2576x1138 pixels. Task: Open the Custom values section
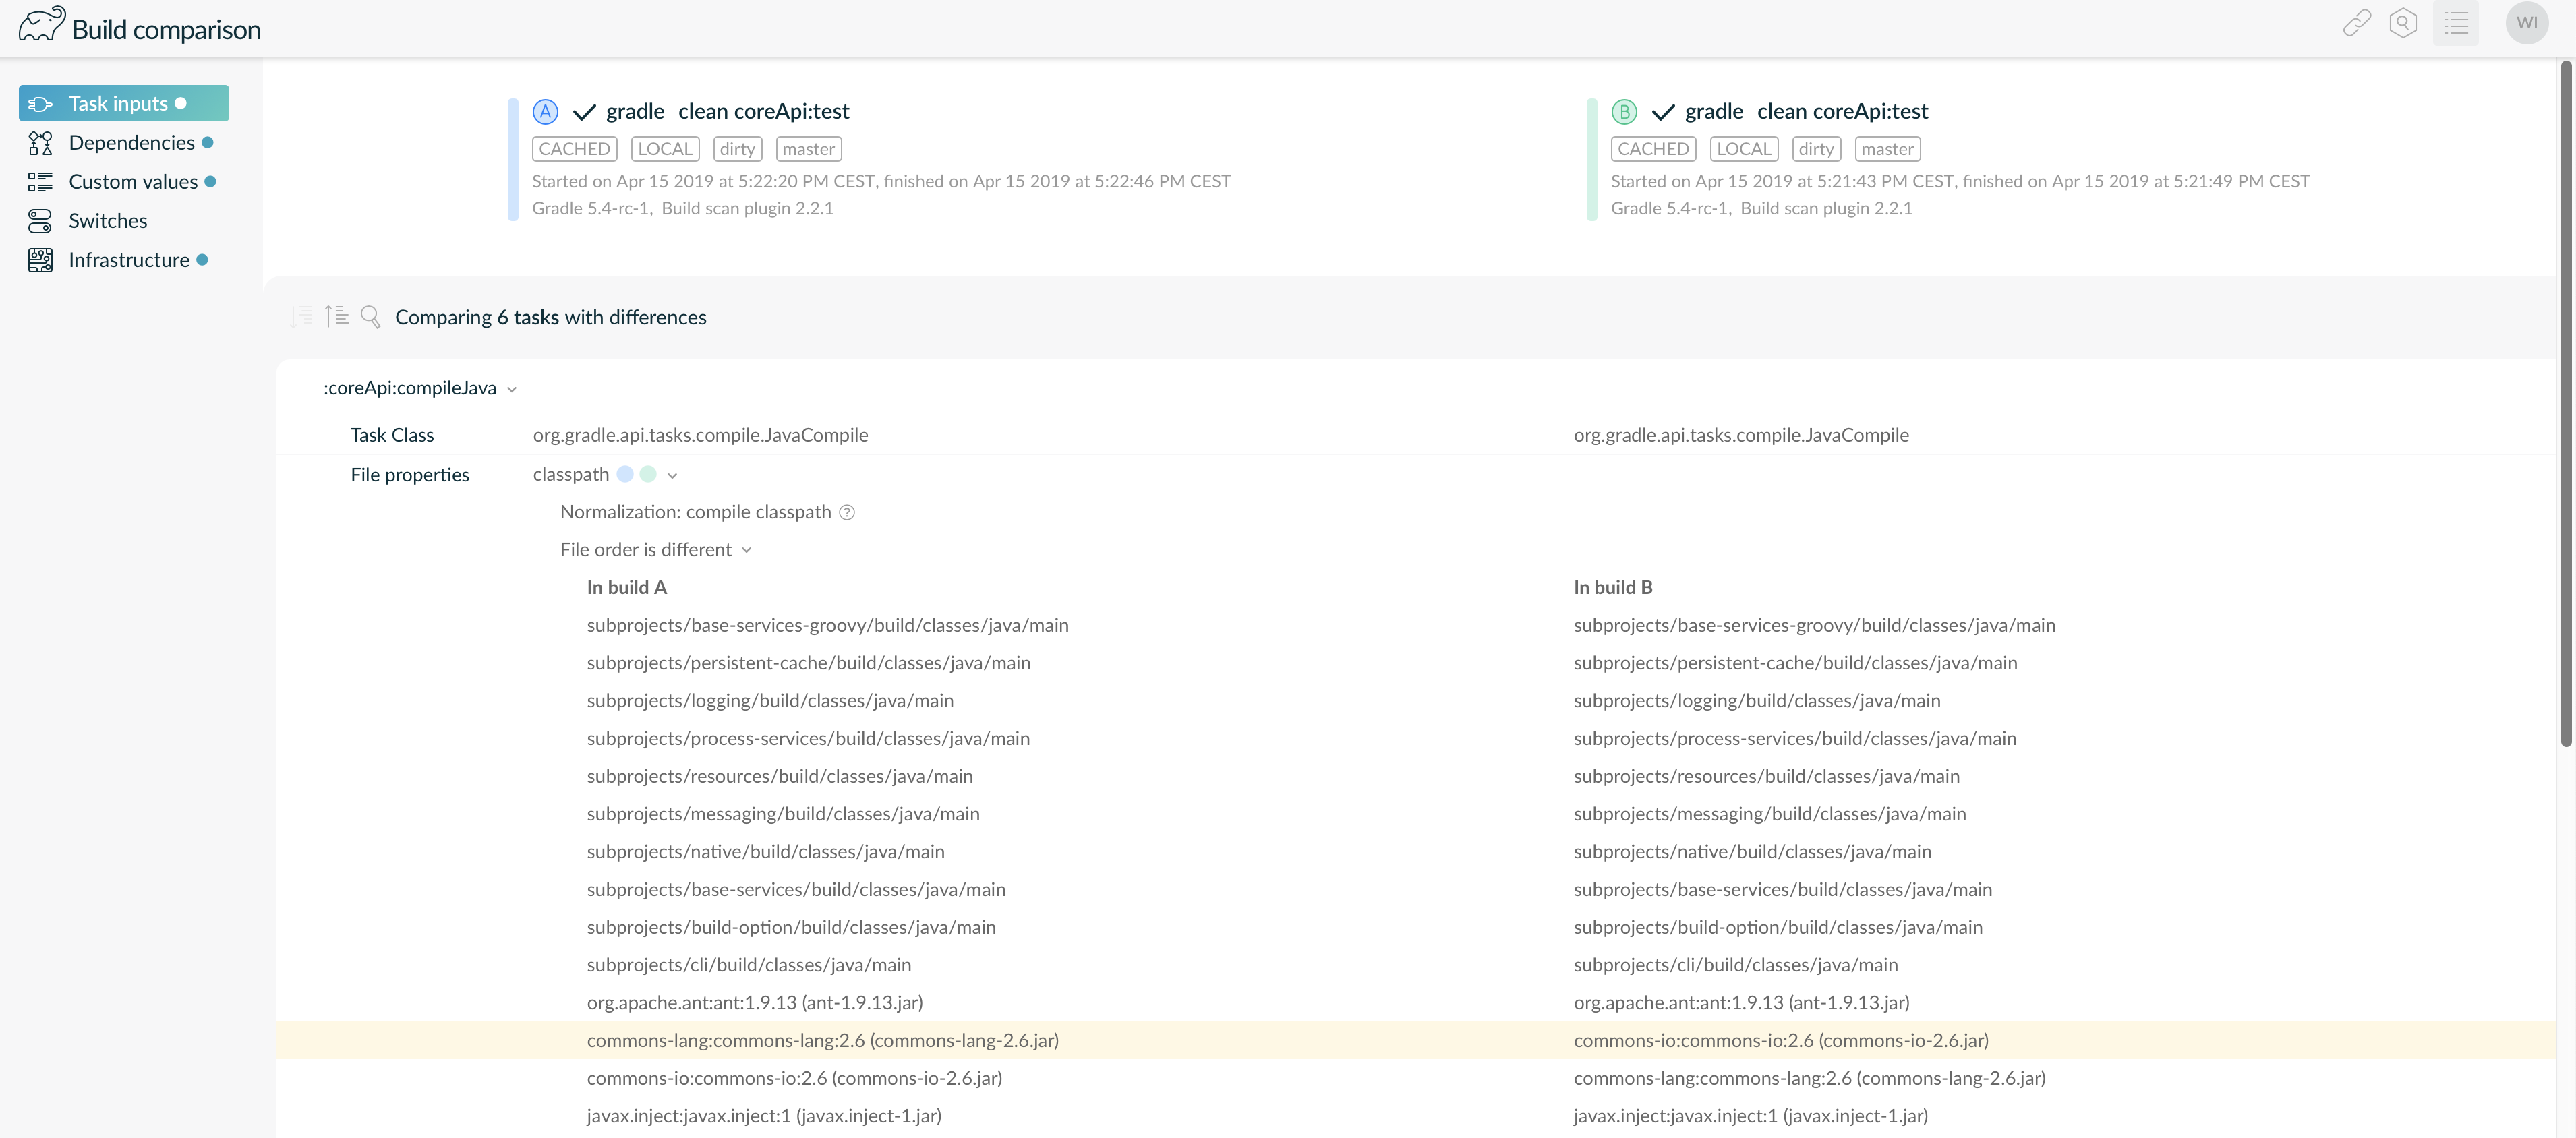pos(133,181)
